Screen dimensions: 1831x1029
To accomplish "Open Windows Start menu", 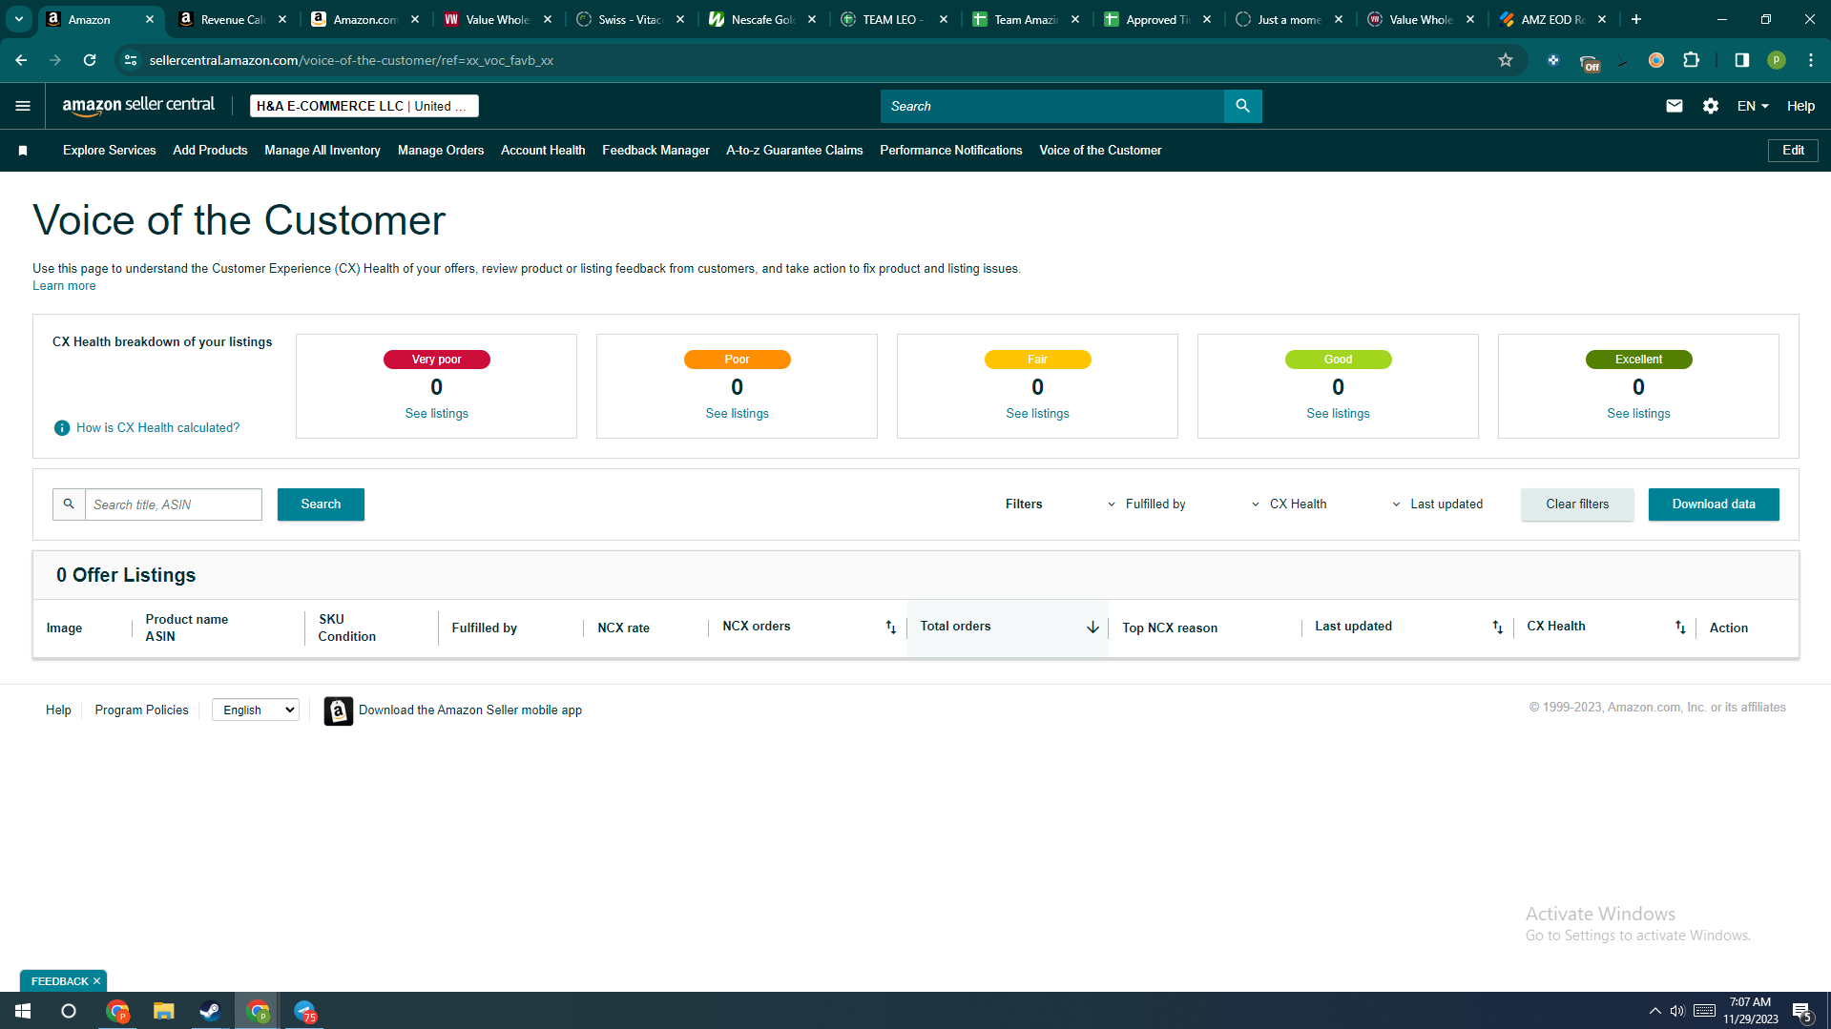I will tap(23, 1011).
